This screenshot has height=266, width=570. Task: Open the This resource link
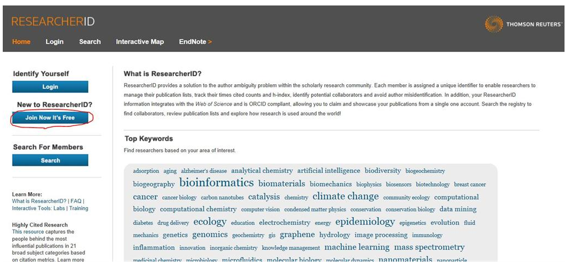(26, 232)
